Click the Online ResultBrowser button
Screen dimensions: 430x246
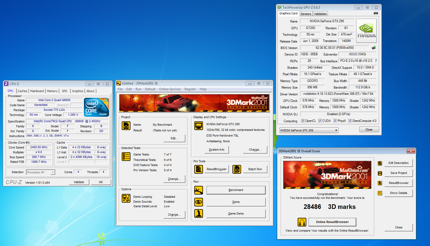coord(332,222)
